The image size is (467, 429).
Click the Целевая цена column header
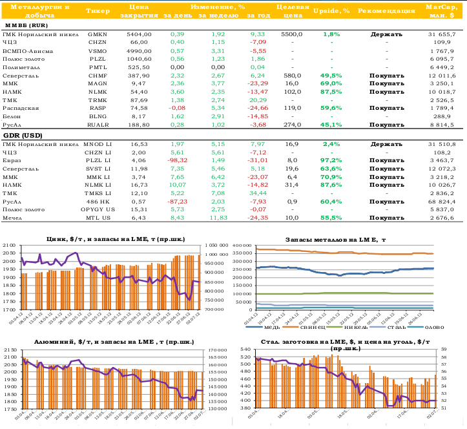[293, 11]
